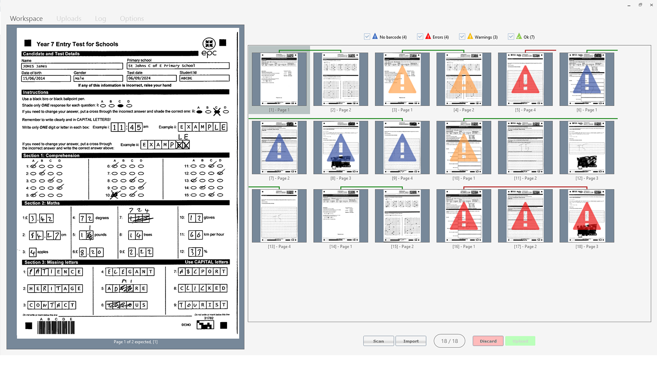The width and height of the screenshot is (657, 370).
Task: Click the Import button
Action: click(x=411, y=341)
